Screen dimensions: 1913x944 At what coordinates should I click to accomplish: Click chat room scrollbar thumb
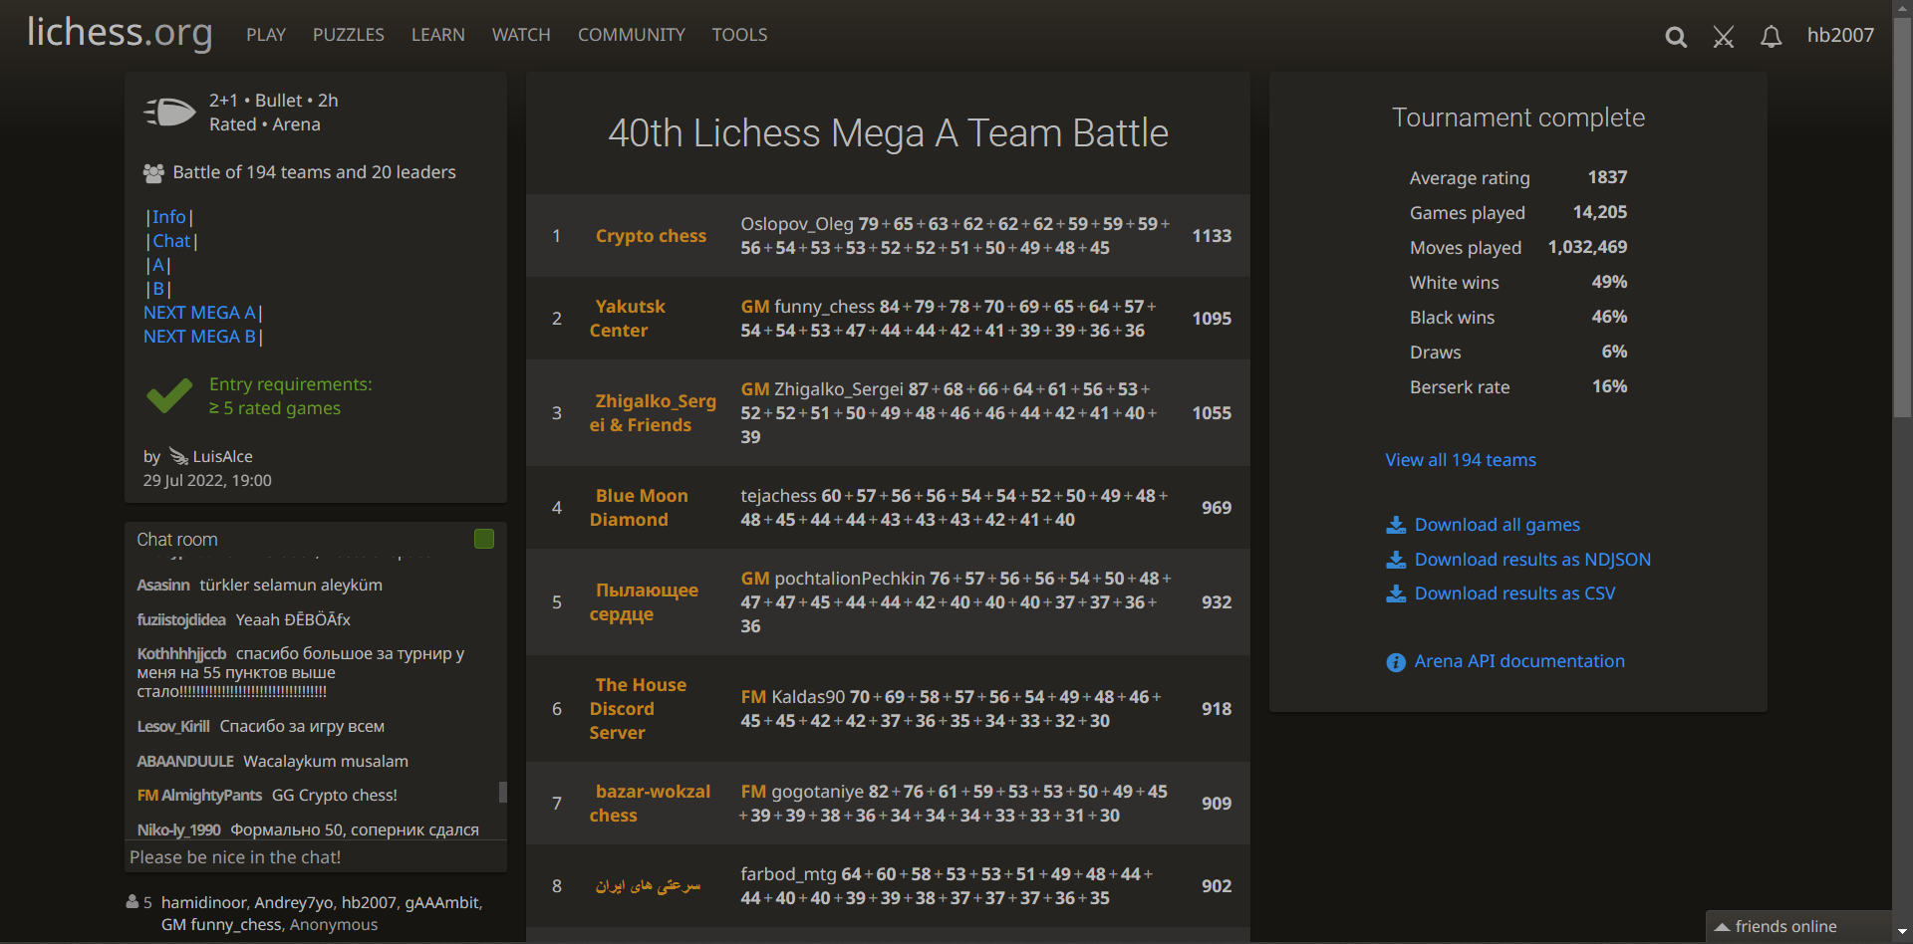502,792
